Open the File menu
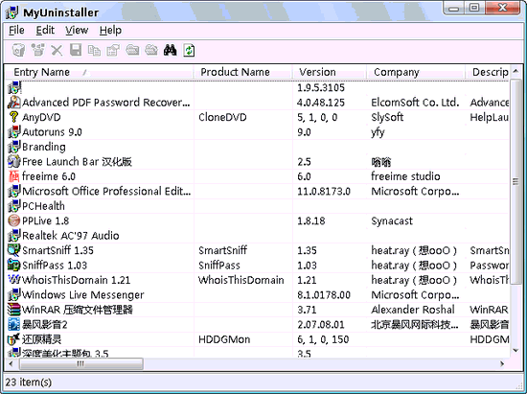Screen dimensions: 527x394 coord(16,31)
